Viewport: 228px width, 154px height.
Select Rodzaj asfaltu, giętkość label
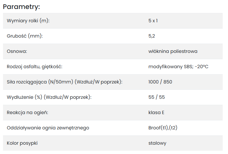pyautogui.click(x=35, y=67)
